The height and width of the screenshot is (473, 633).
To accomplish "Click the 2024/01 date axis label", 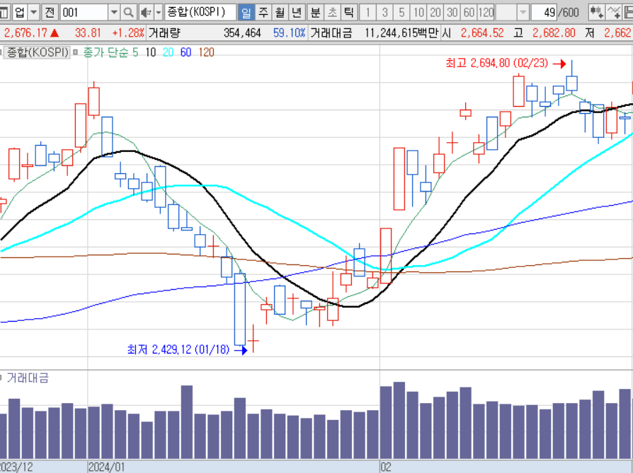I will pyautogui.click(x=107, y=467).
